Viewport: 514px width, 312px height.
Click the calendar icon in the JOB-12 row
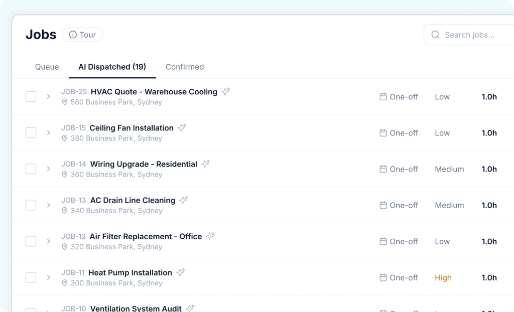click(383, 242)
